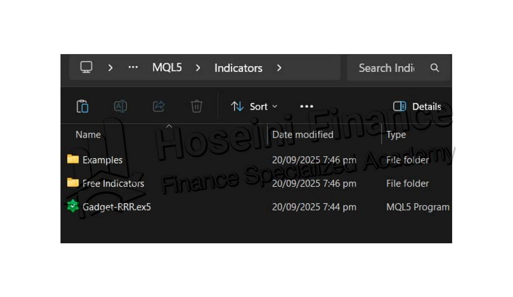Select the Free Indicators folder

tap(113, 183)
